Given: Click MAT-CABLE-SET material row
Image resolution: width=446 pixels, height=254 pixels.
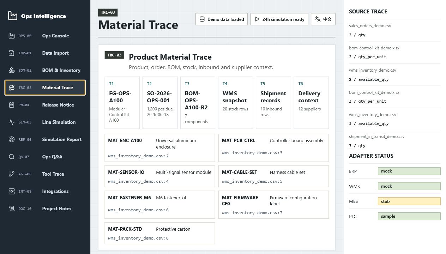Looking at the screenshot, I should pyautogui.click(x=273, y=176).
